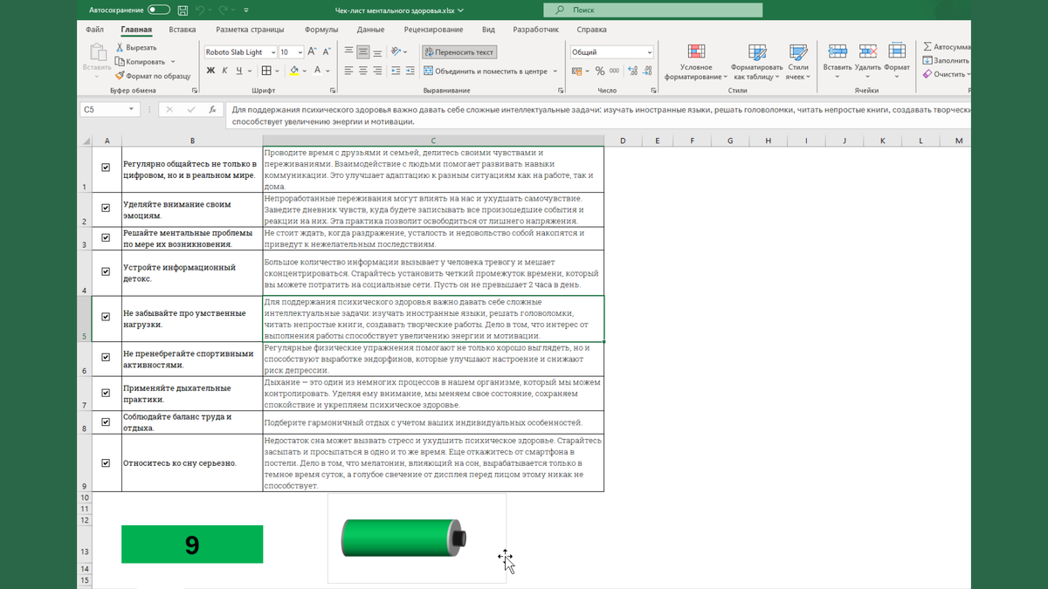The image size is (1048, 589).
Task: Decrease indent in alignment group
Action: 396,71
